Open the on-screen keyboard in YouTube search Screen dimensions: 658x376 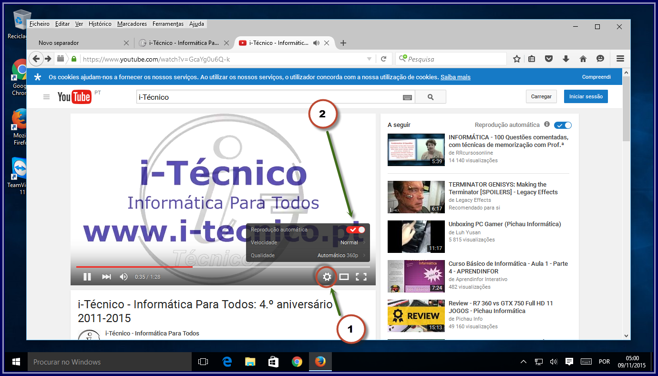[407, 97]
